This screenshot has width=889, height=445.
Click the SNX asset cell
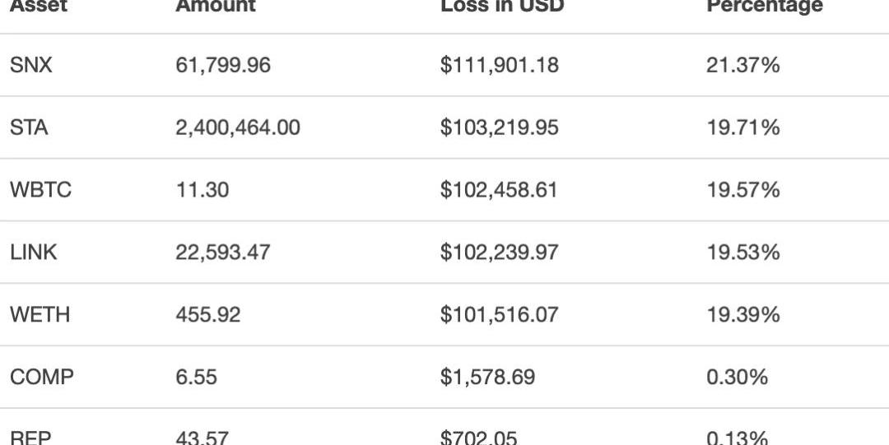coord(30,66)
